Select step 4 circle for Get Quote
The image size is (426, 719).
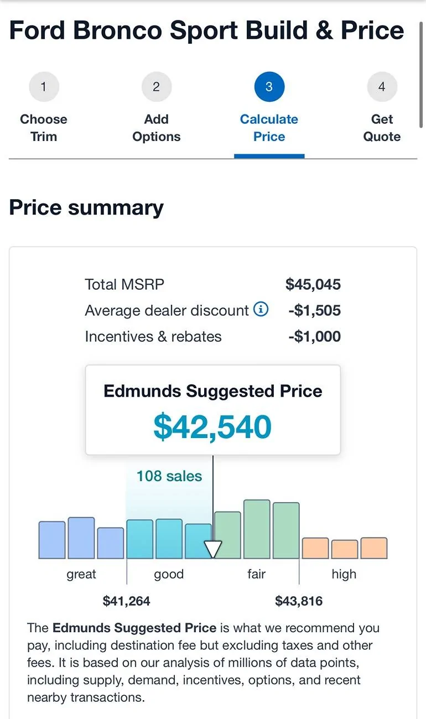click(382, 87)
